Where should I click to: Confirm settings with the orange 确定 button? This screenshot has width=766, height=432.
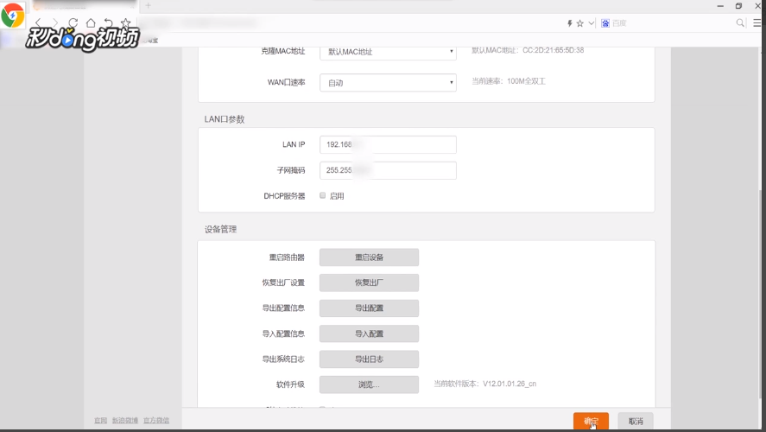coord(591,421)
